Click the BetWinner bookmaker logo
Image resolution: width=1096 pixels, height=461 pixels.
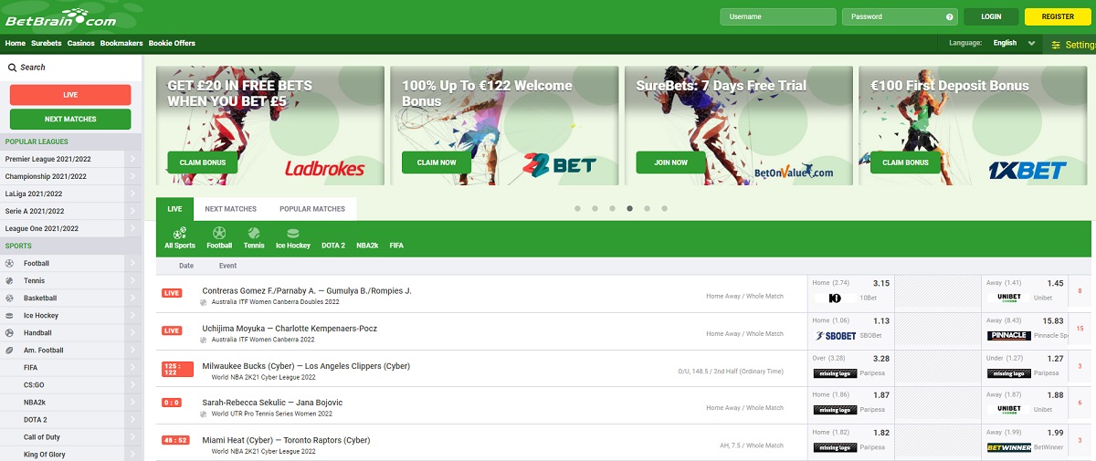click(x=1009, y=447)
